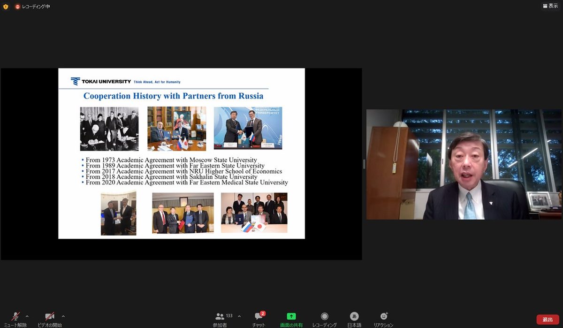The image size is (563, 328).
Task: Open the participants panel
Action: coord(220,319)
